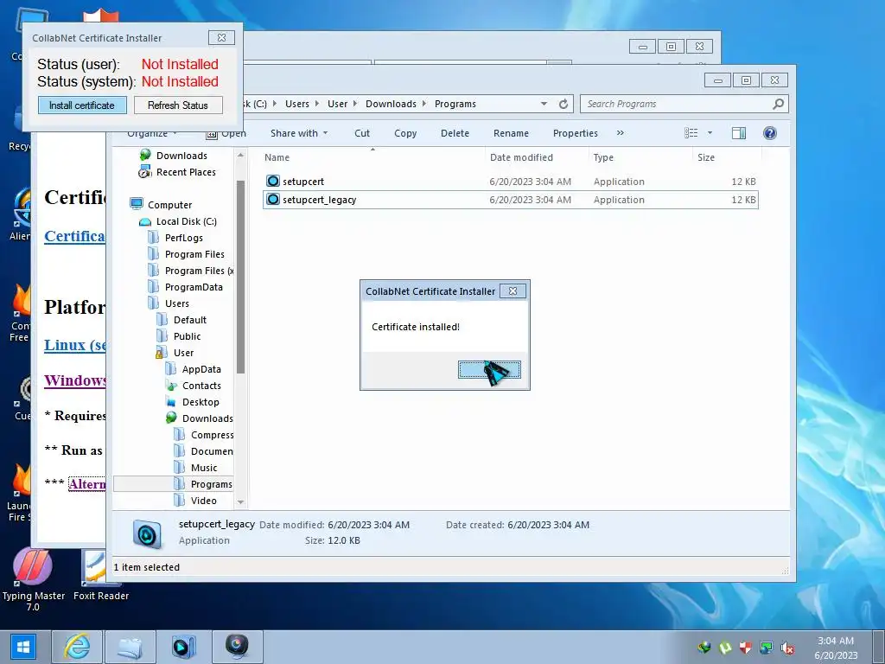Open ProgramData folder in the tree
This screenshot has width=885, height=664.
tap(194, 287)
